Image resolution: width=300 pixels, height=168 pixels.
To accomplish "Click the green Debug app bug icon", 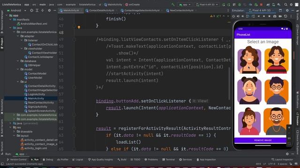I will 240,5.
